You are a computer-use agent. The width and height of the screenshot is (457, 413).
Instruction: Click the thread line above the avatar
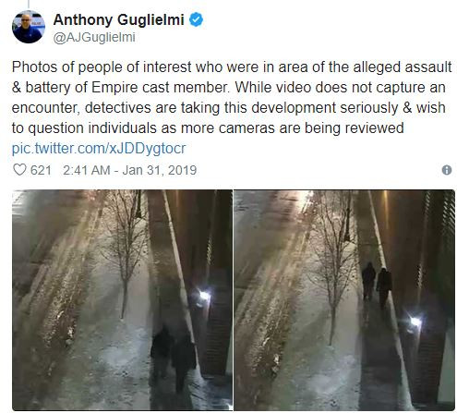(x=29, y=4)
